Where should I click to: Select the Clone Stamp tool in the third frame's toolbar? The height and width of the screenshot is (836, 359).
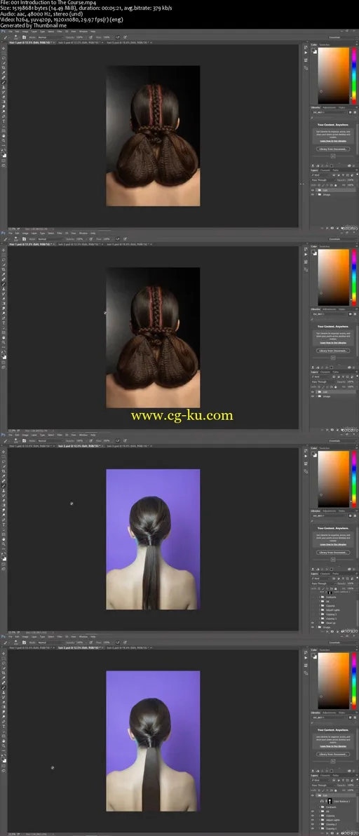tap(4, 490)
